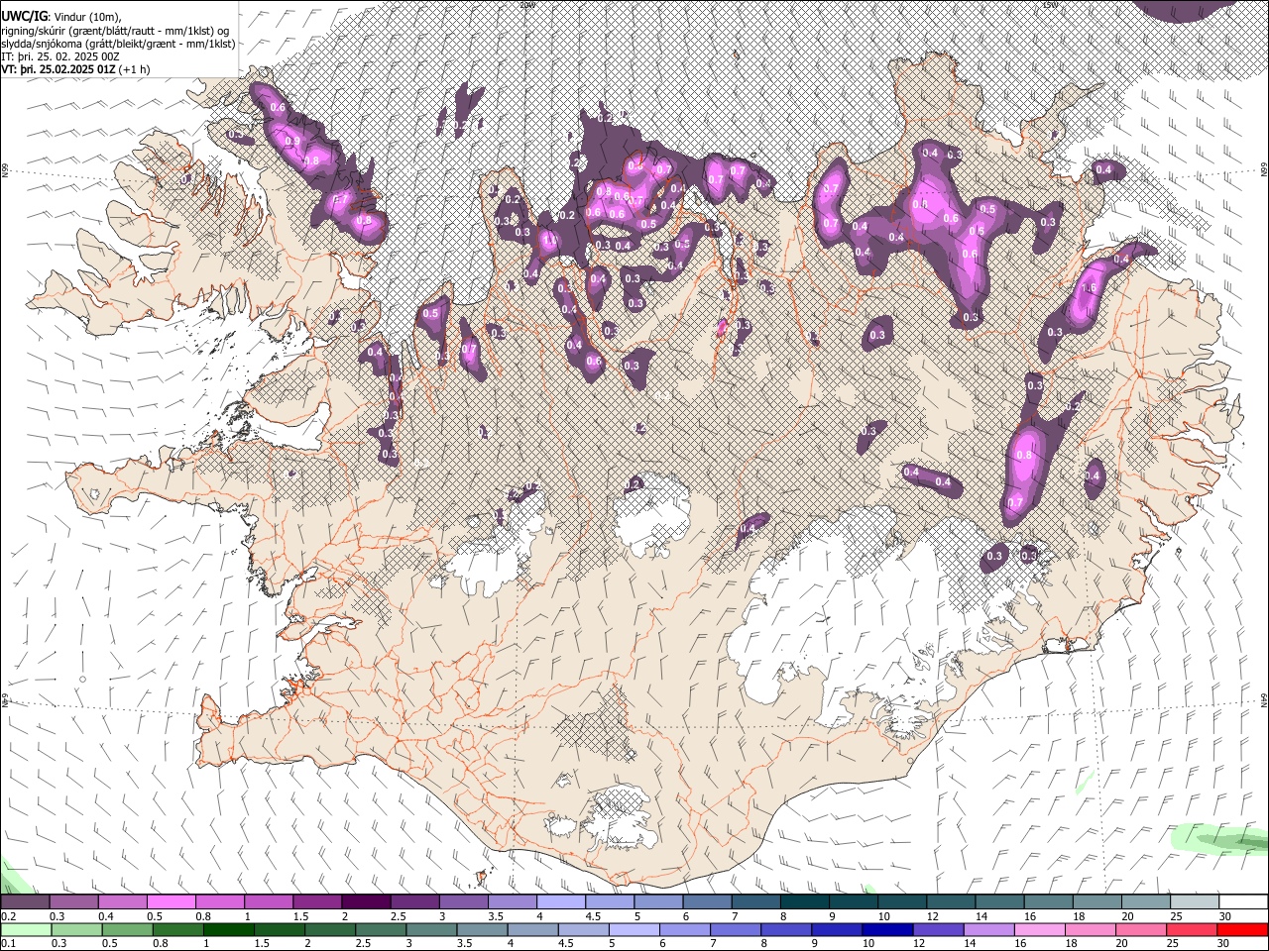The height and width of the screenshot is (951, 1269).
Task: Click the 'VT: þri. 25.02.2025 01Z (+1 h)' line
Action: 76,69
